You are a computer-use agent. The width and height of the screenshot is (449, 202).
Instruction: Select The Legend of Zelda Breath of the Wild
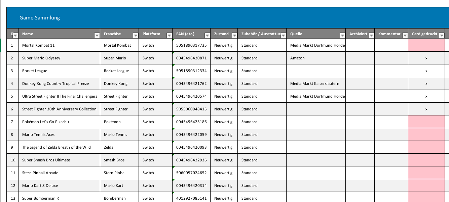[59, 147]
